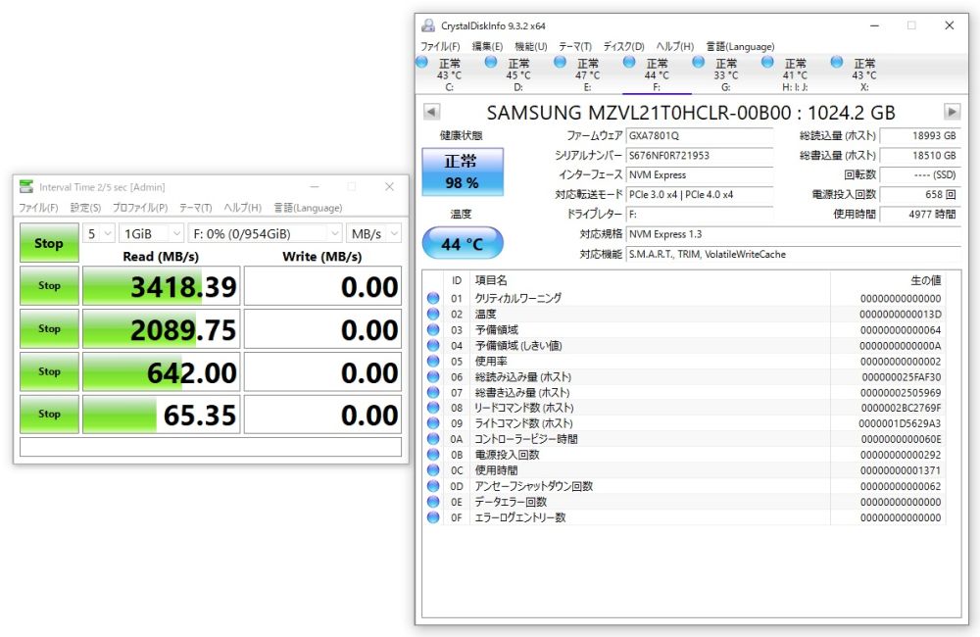This screenshot has height=637, width=980.
Task: Stop the test showing 3418.39 MB/s
Action: pyautogui.click(x=49, y=286)
